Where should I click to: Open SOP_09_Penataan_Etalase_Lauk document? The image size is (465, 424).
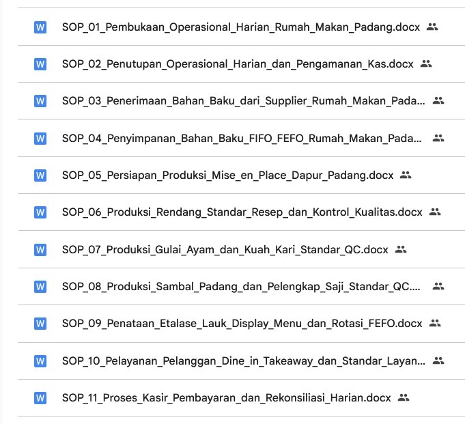point(242,324)
